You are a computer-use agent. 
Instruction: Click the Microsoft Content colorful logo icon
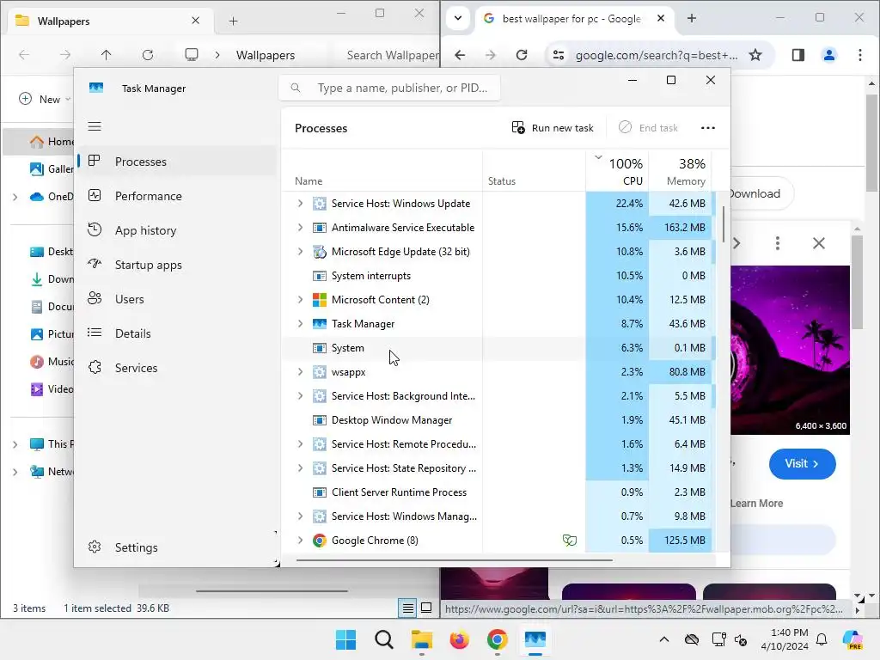coord(320,300)
